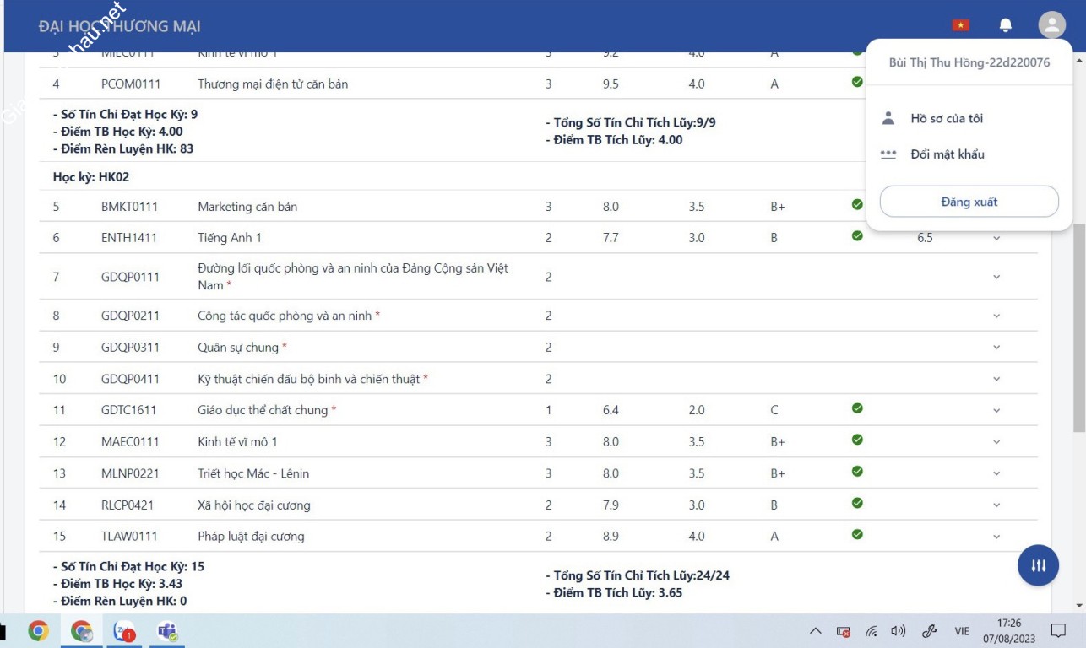Open Zalo from the taskbar

(x=124, y=631)
